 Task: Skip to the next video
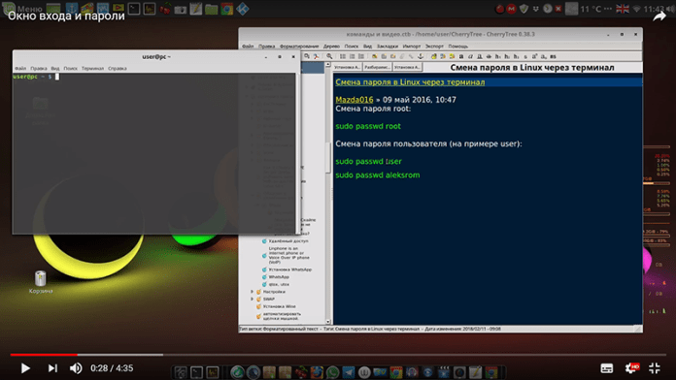click(x=52, y=368)
